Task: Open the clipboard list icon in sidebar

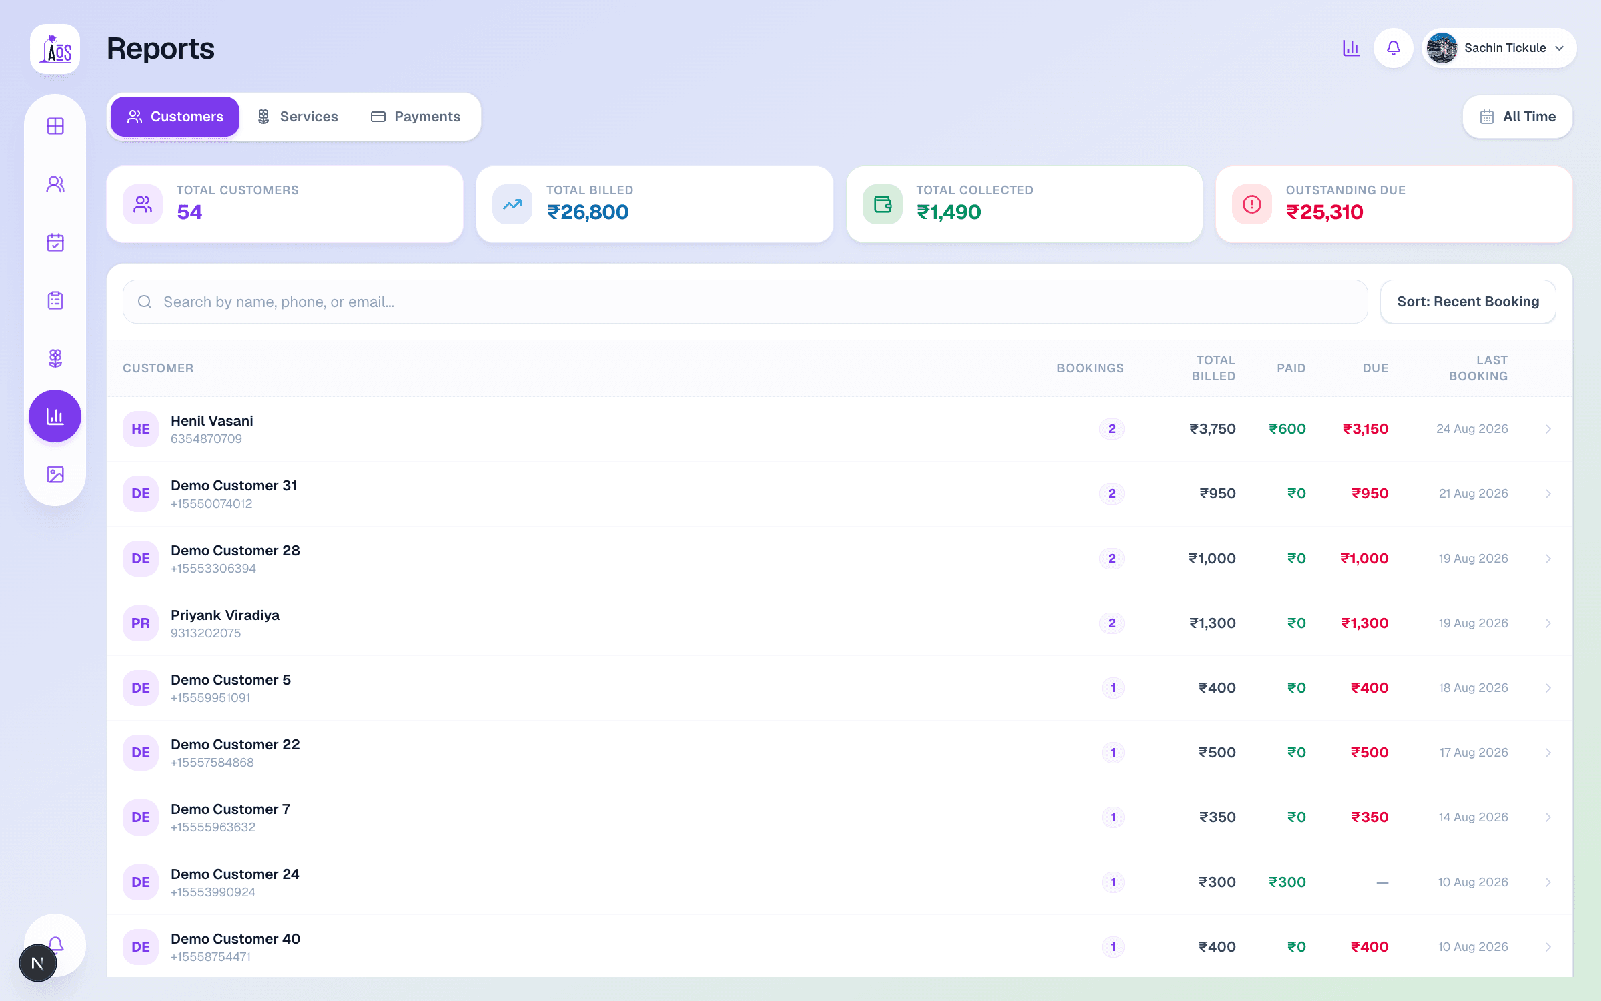Action: pyautogui.click(x=55, y=300)
